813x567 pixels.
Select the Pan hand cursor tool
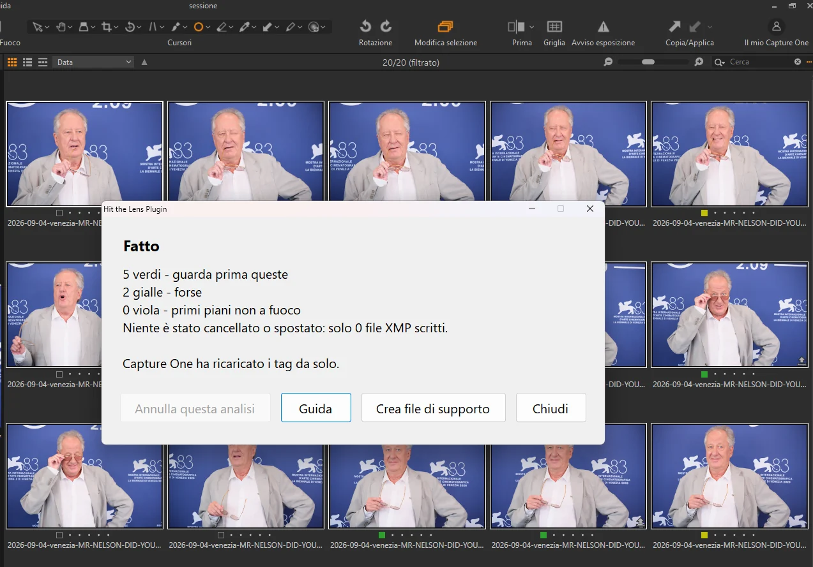point(61,27)
